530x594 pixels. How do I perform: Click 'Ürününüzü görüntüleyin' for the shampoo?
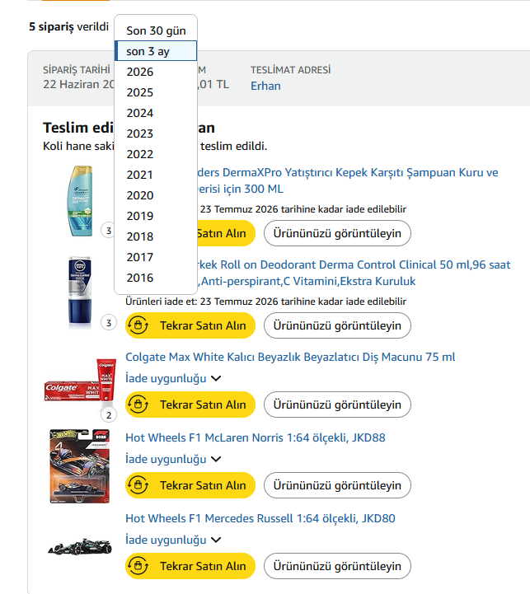pyautogui.click(x=337, y=233)
